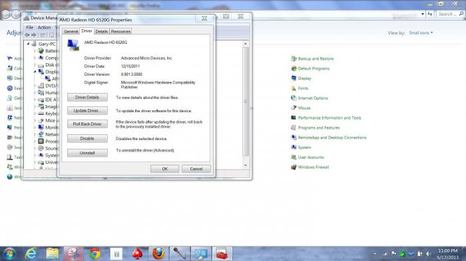Expand the DVD/CD-ROM drives node
Image resolution: width=466 pixels, height=261 pixels.
(35, 86)
